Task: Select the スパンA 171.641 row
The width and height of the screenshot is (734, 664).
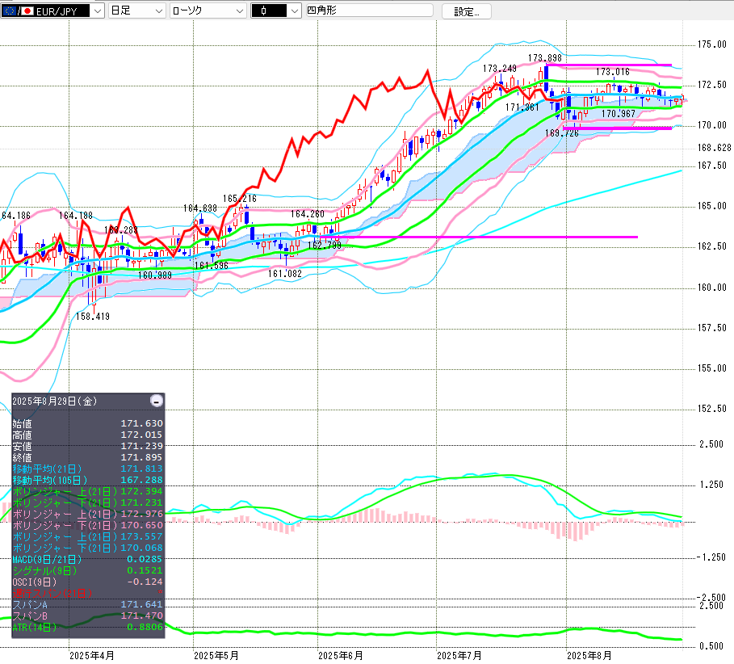Action: click(x=88, y=604)
